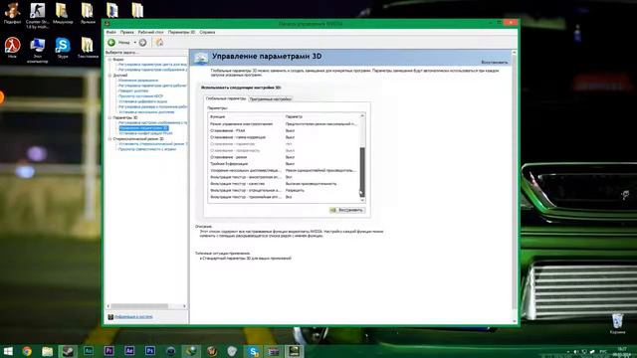Select the Корзина recycle bin icon
Viewport: 637px width, 358px height.
617,323
